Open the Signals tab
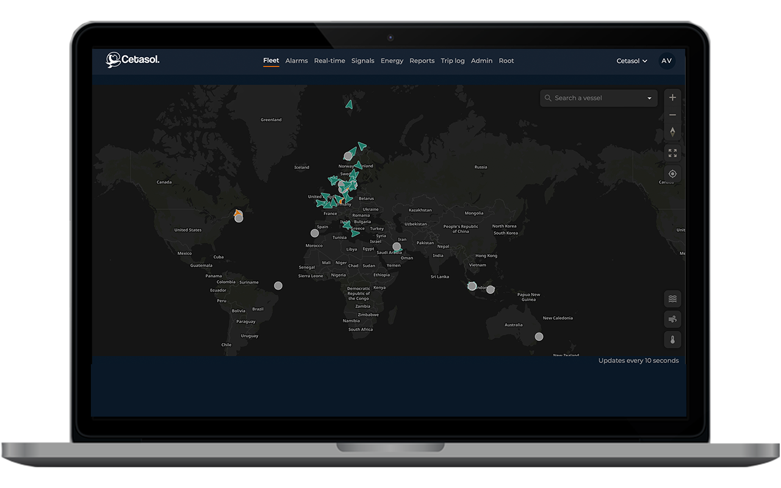Viewport: 781px width, 488px height. [x=363, y=61]
